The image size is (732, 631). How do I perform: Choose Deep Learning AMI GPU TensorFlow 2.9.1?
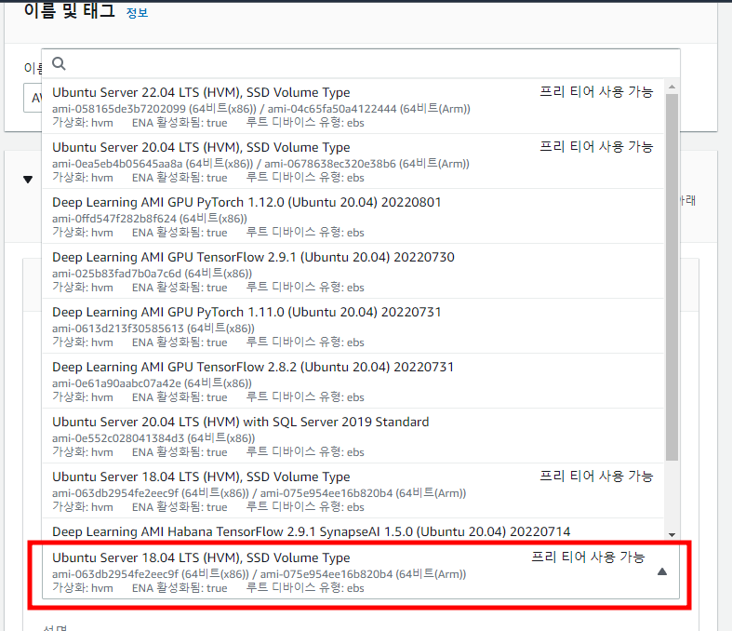click(x=353, y=272)
